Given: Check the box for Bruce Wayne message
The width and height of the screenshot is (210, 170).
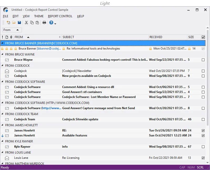Looking at the screenshot, I should (203, 60).
